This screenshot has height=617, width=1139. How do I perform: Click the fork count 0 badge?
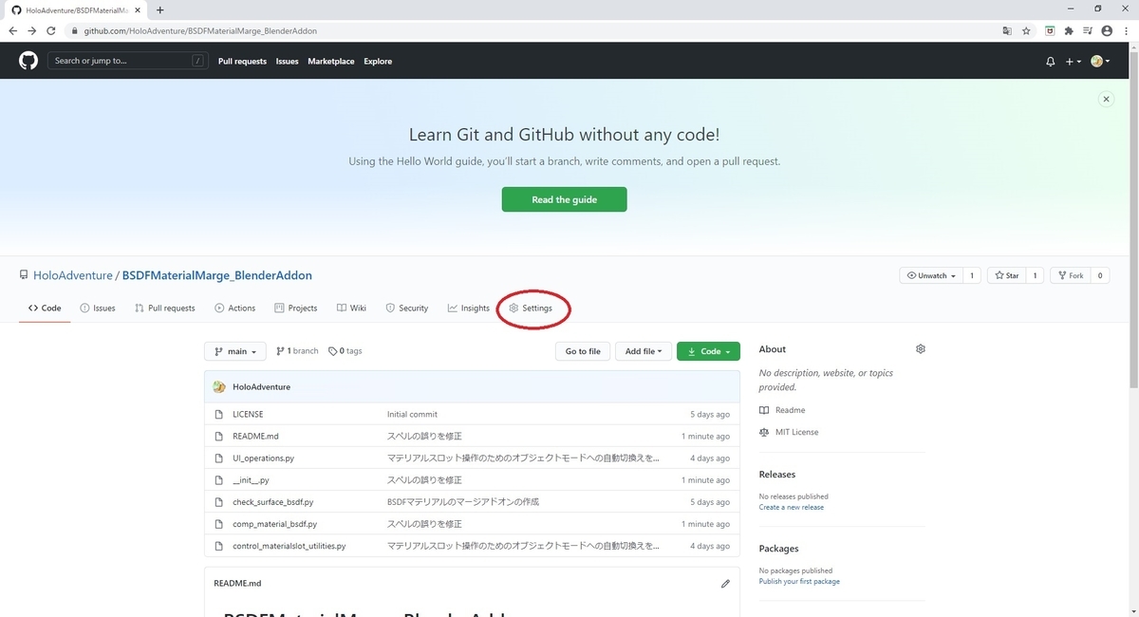point(1100,275)
